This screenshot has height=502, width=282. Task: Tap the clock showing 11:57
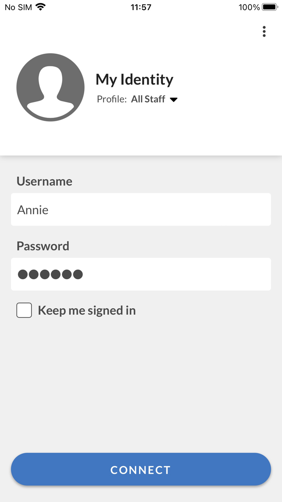(141, 7)
